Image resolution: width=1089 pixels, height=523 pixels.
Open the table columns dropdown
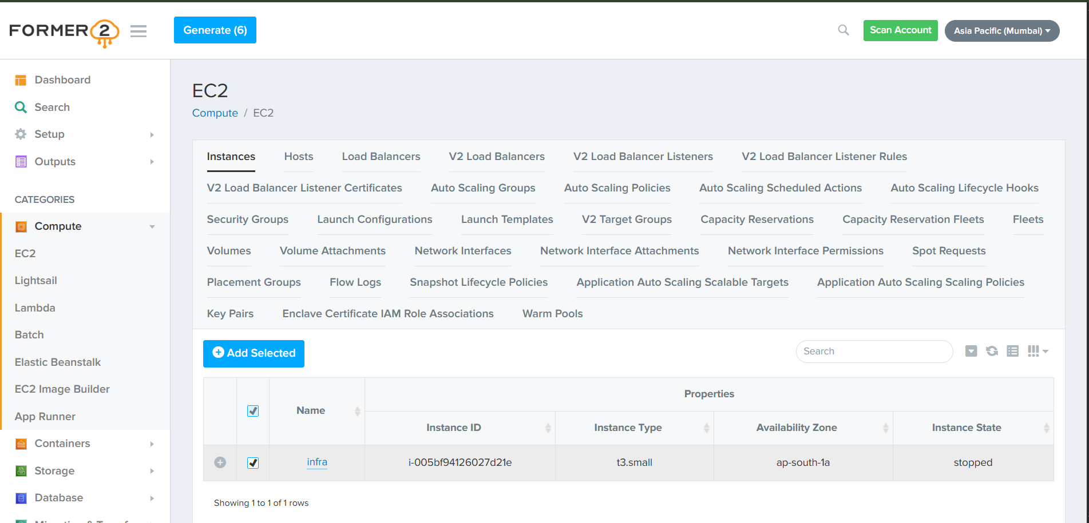(1037, 351)
